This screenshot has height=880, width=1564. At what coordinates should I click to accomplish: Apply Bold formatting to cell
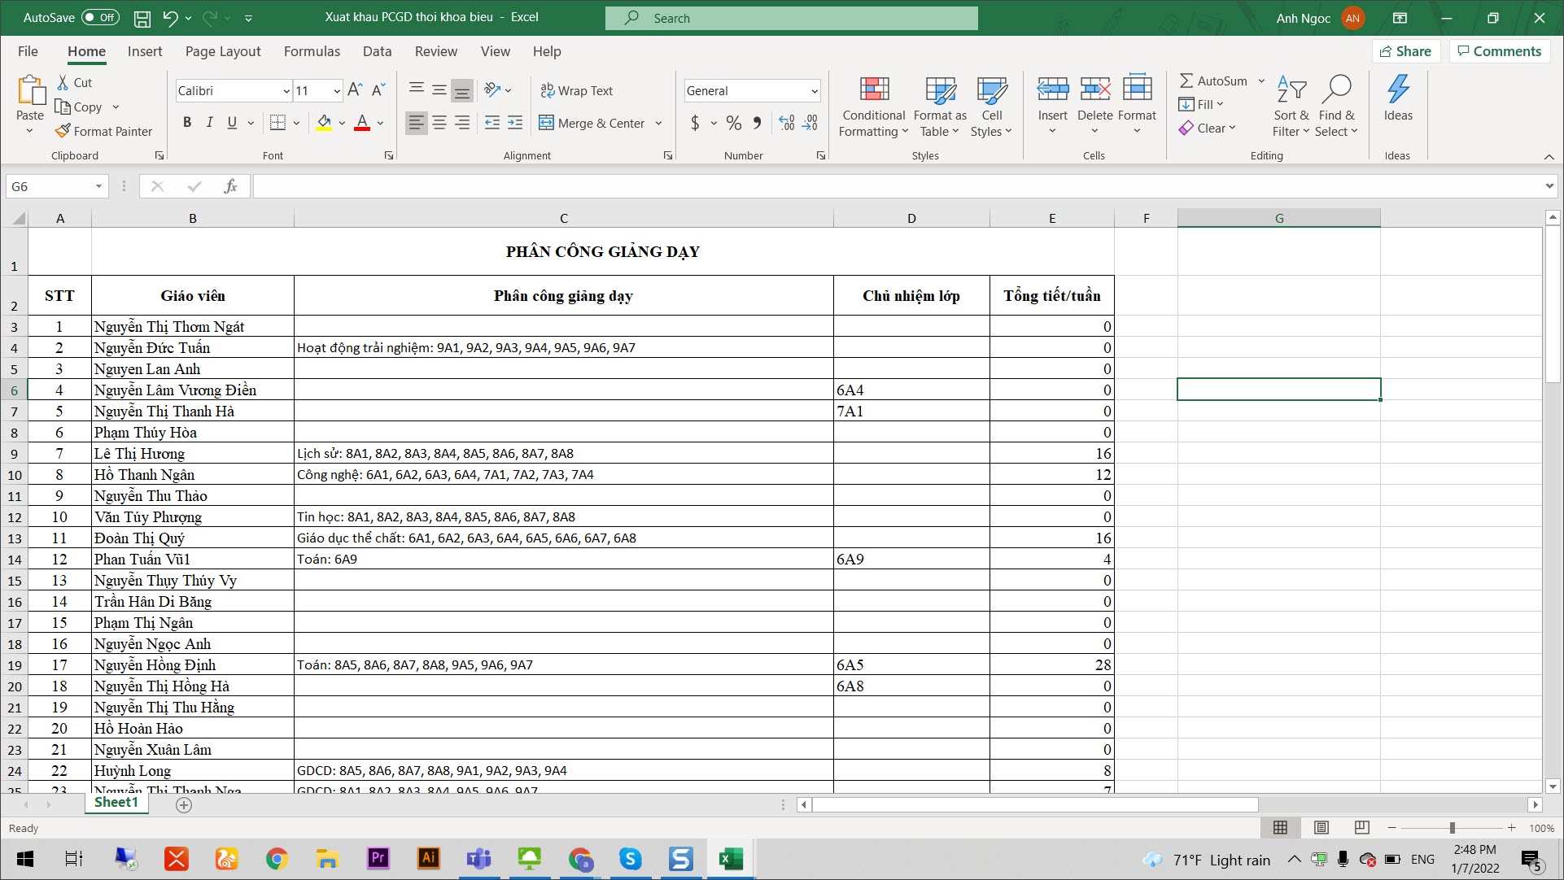coord(187,123)
